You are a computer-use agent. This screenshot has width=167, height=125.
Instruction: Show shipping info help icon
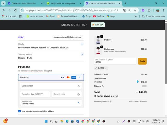point(103,86)
